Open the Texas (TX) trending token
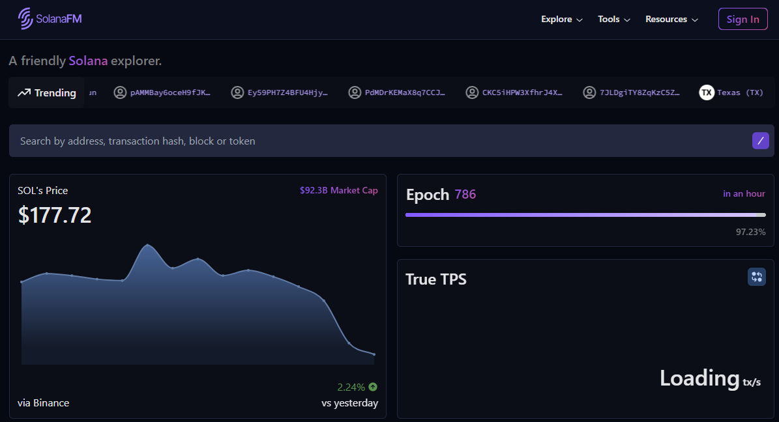 [x=741, y=92]
